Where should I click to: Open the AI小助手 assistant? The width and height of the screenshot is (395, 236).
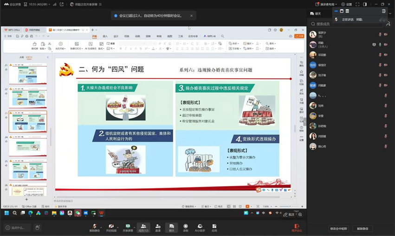200,226
